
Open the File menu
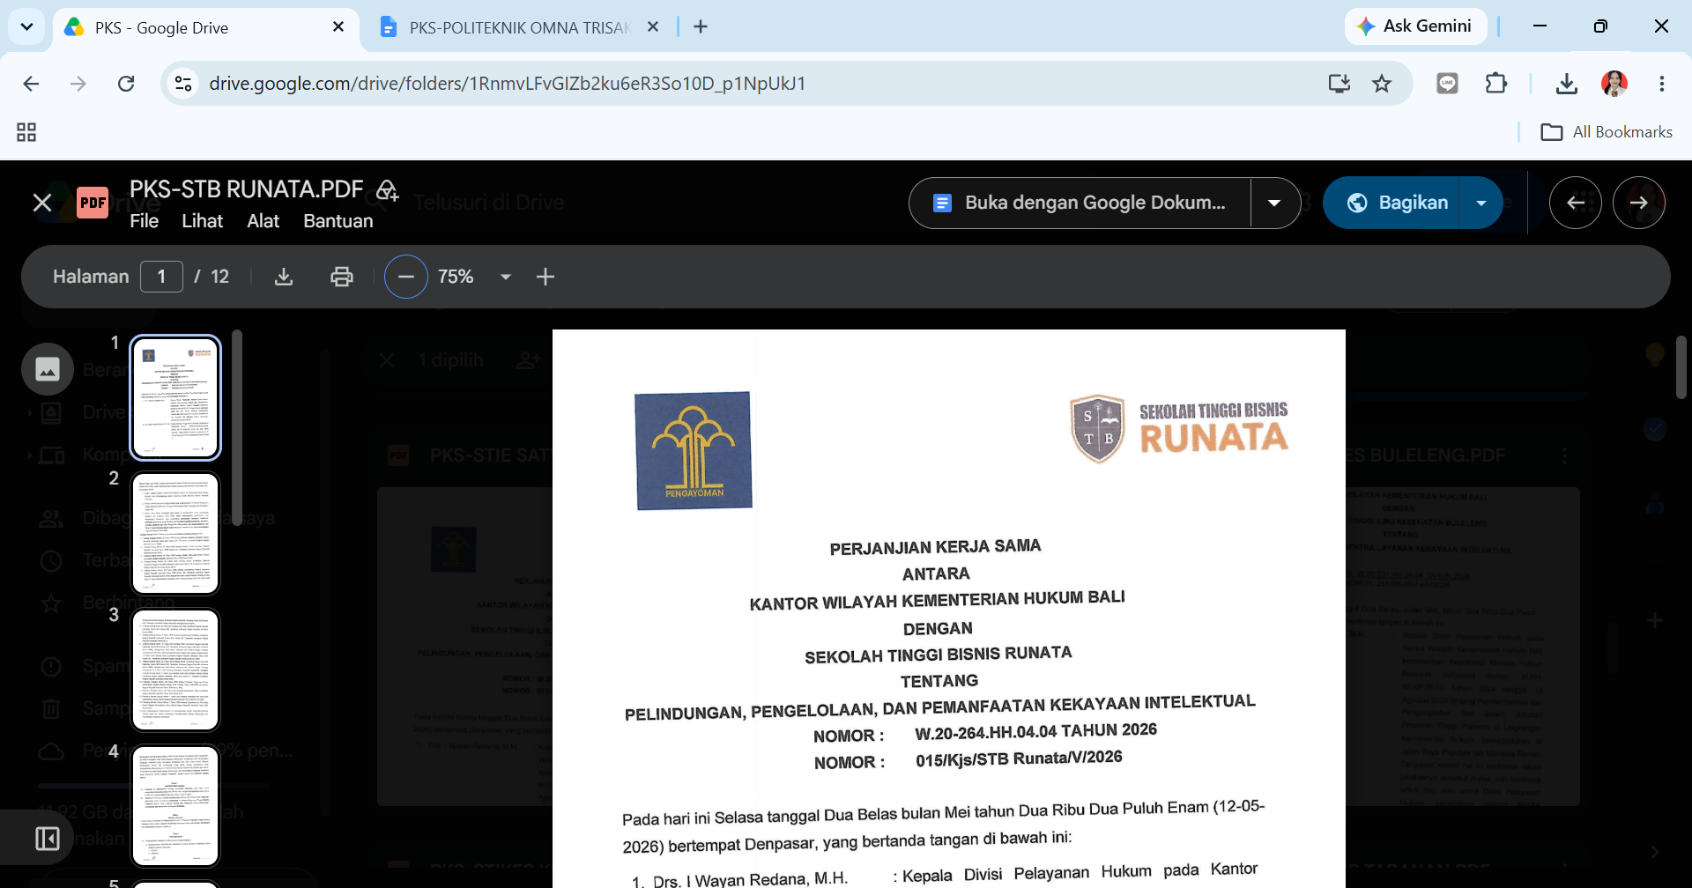[144, 221]
